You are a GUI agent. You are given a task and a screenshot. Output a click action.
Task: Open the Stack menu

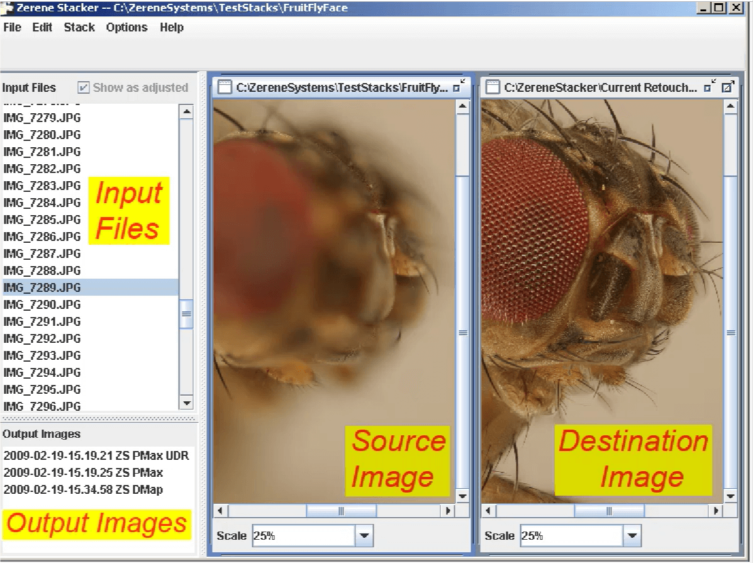tap(79, 28)
